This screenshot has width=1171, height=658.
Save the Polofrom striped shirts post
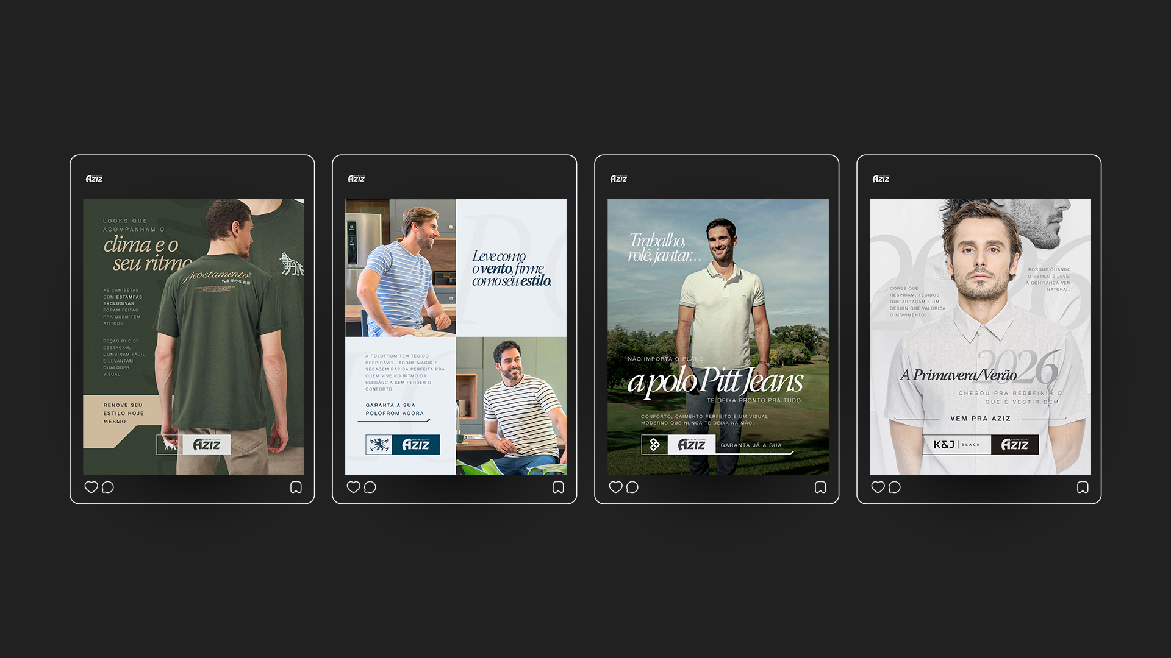coord(558,487)
